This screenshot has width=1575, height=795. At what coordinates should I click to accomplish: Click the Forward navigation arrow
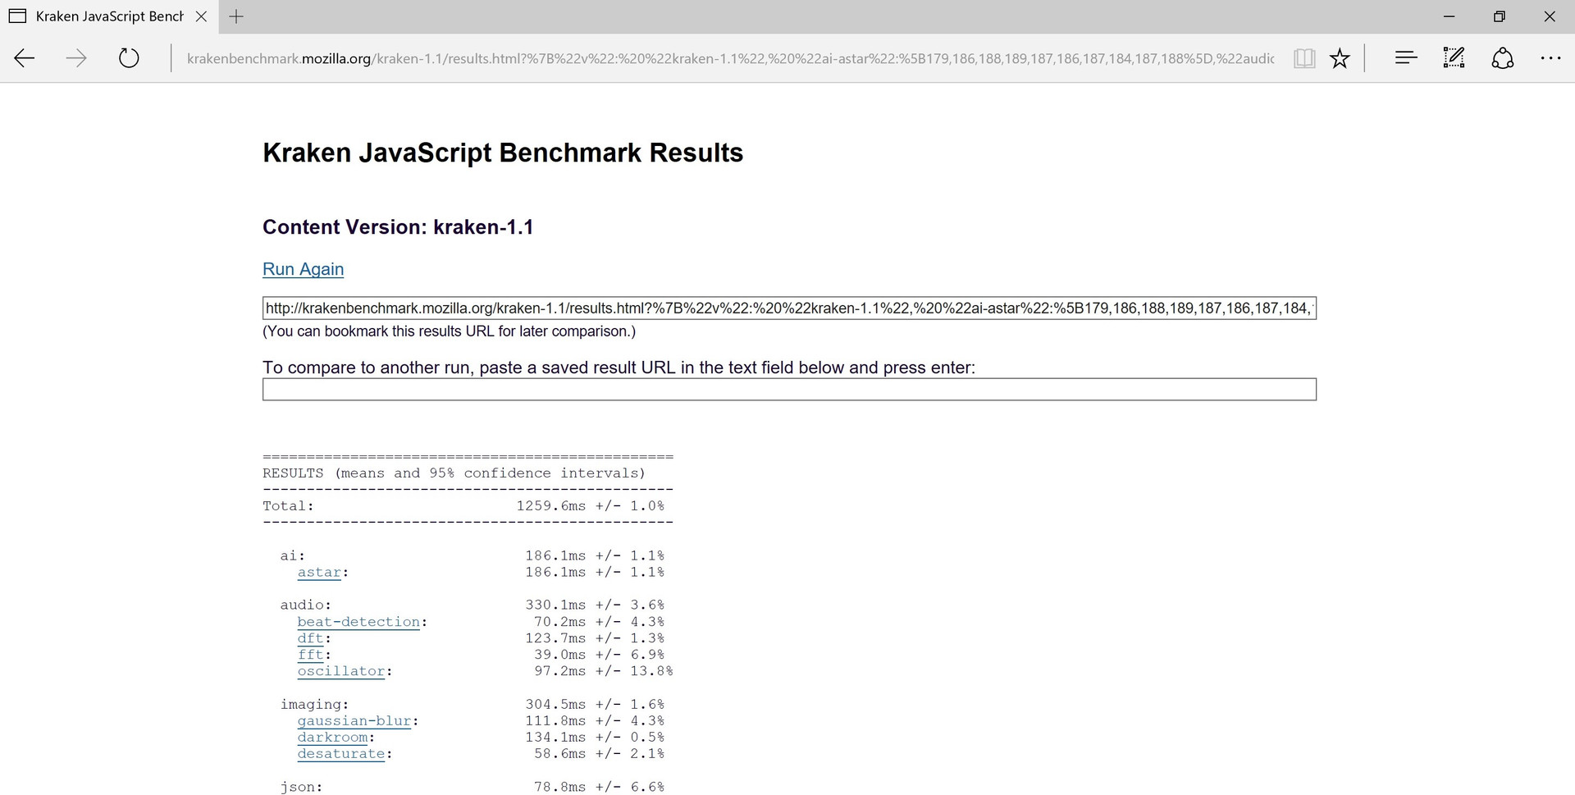[x=76, y=57]
